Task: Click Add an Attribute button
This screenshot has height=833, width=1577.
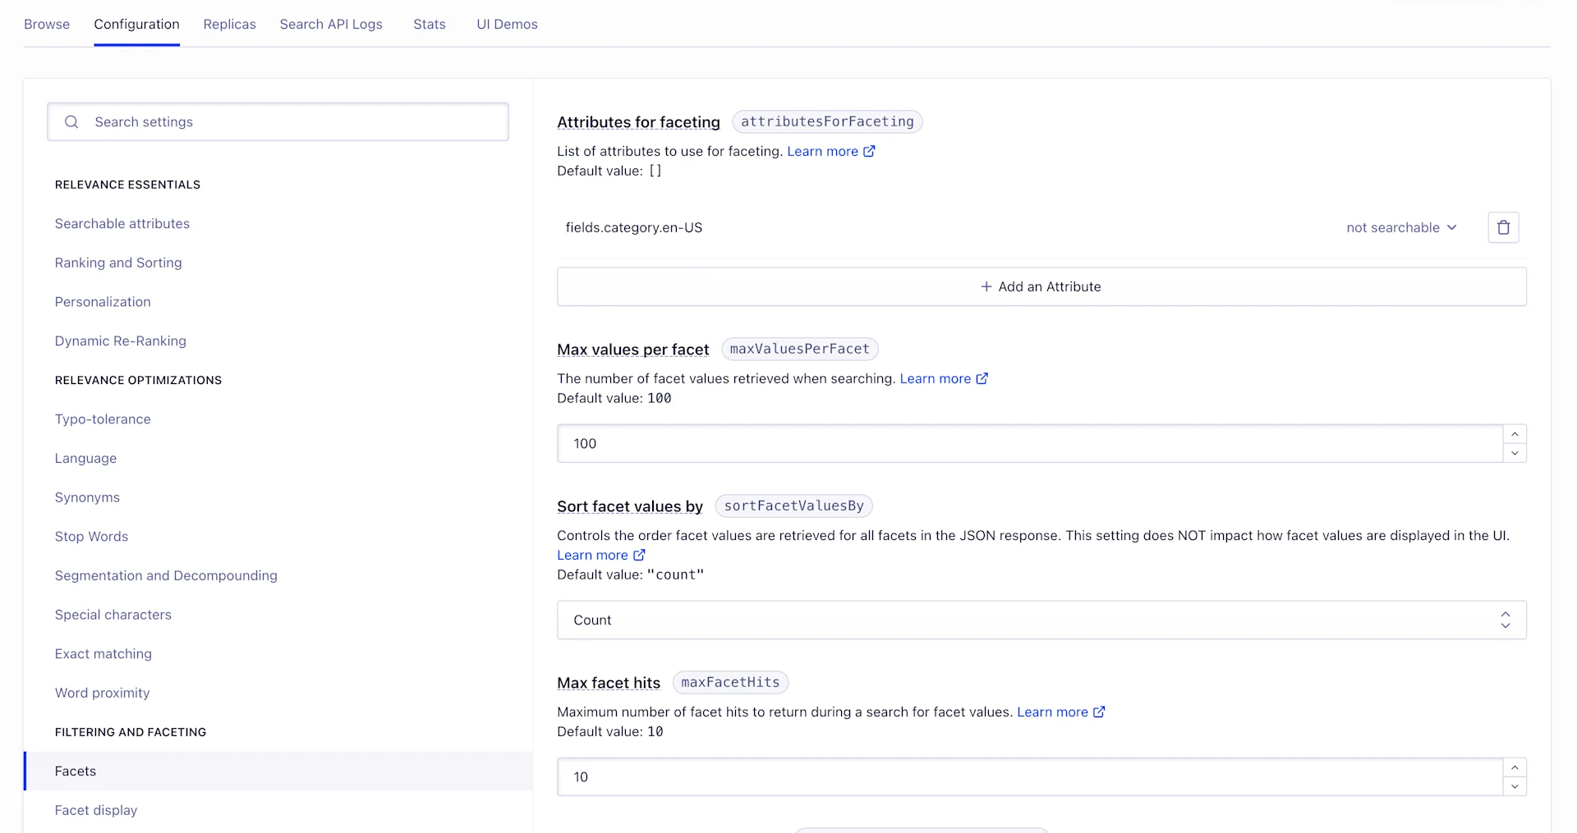Action: [x=1041, y=286]
